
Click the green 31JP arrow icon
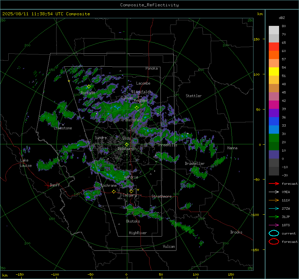[x=274, y=217]
